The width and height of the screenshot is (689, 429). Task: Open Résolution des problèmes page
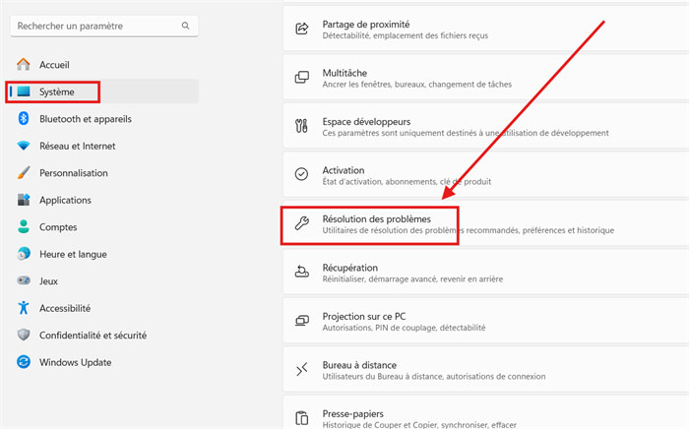tap(486, 223)
